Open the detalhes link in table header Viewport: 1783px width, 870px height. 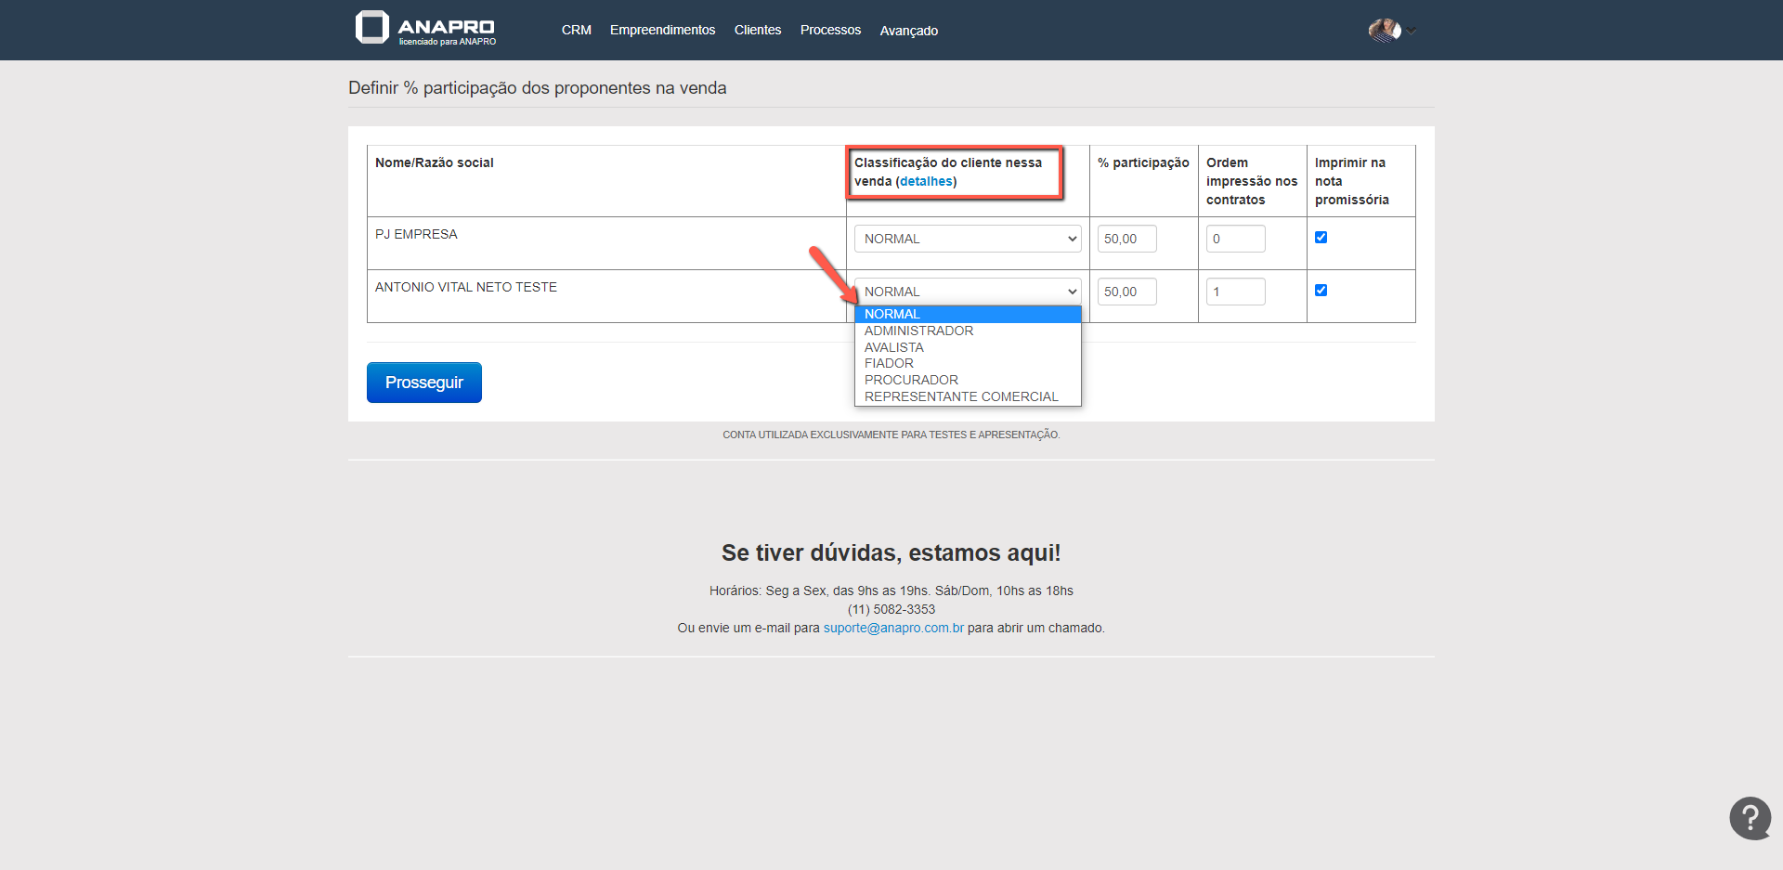click(x=926, y=181)
